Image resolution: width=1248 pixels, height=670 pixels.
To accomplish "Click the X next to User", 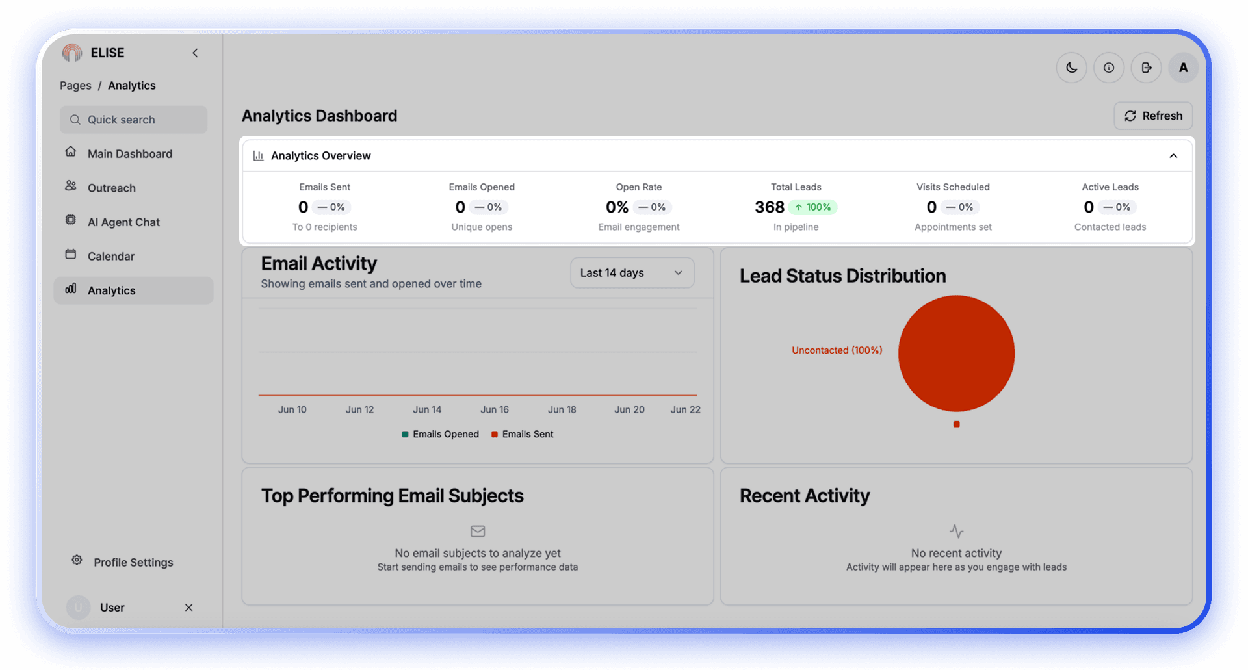I will 188,608.
